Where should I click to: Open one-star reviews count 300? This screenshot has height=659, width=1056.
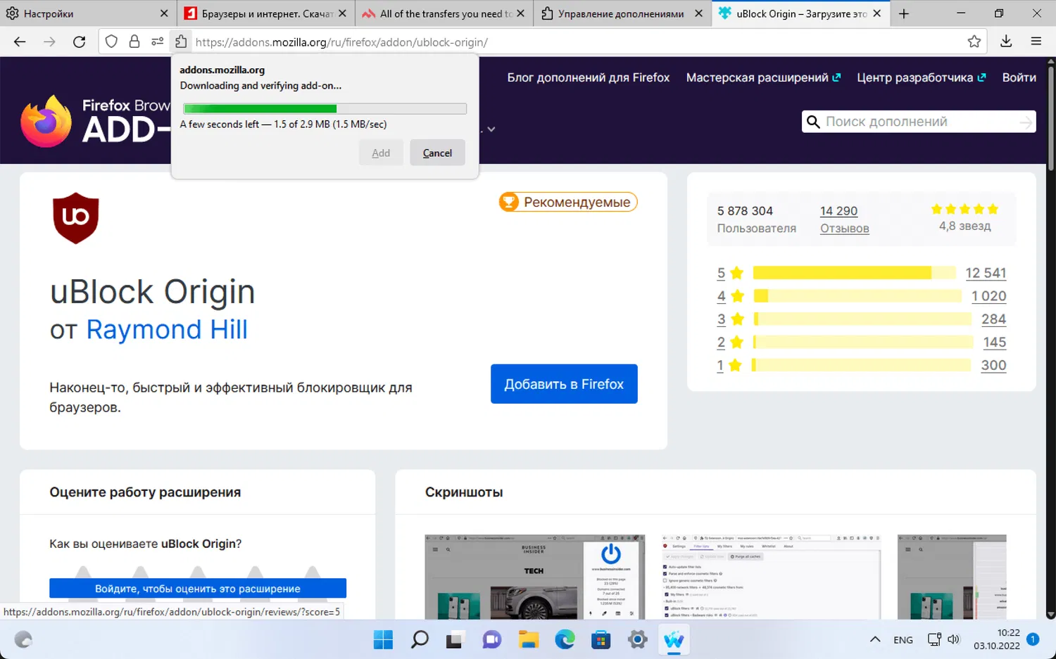(x=993, y=366)
